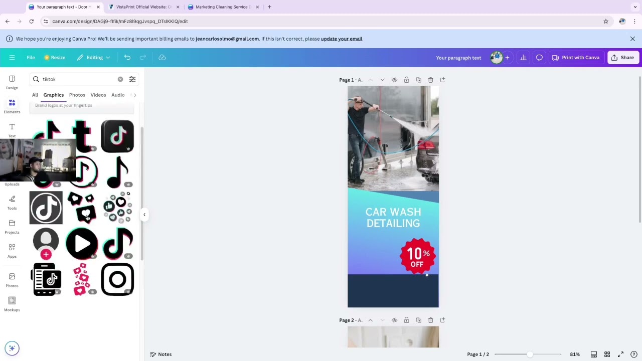
Task: Lock Page 2 using the padlock icon
Action: (406, 320)
